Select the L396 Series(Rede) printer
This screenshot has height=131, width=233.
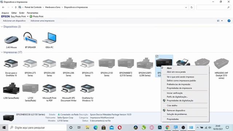point(11,89)
